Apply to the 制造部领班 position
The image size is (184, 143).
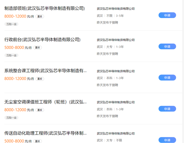167,15
